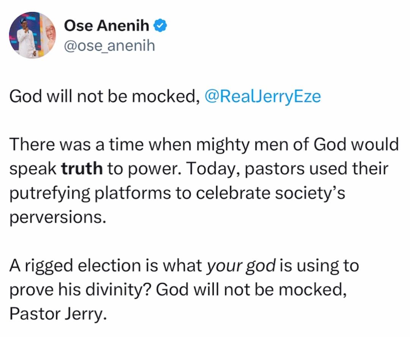Click the word "perversions."

pos(56,218)
